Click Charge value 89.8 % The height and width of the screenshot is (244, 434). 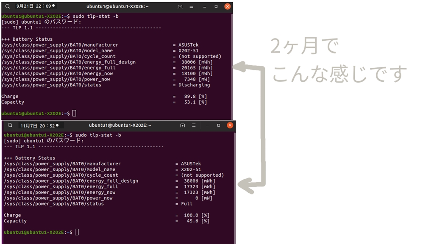pyautogui.click(x=195, y=97)
